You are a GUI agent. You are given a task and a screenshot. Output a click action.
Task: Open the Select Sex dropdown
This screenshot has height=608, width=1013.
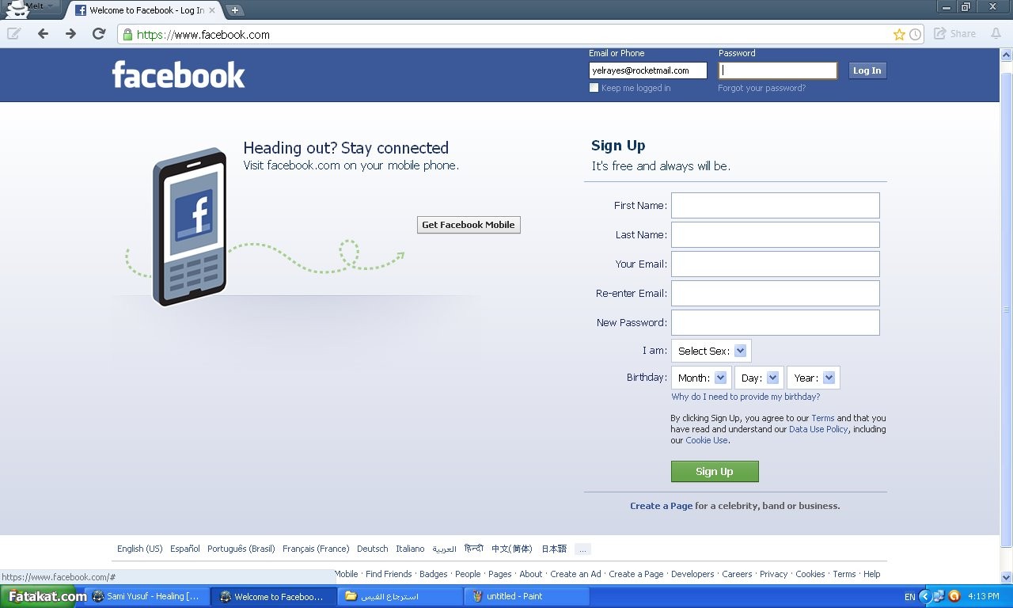pyautogui.click(x=711, y=351)
